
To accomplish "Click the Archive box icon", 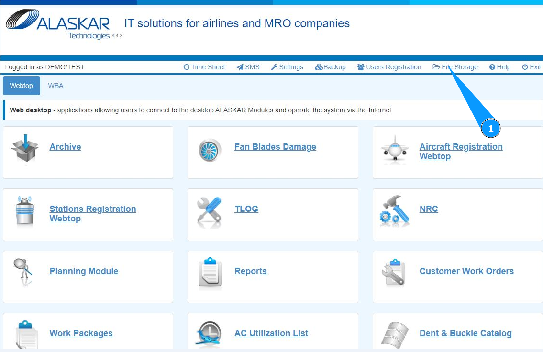I will click(x=25, y=148).
